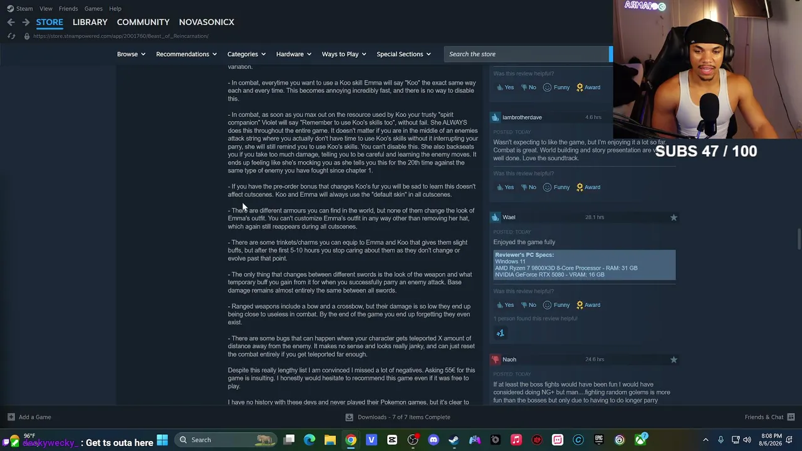Open CapCut from the taskbar

pos(392,440)
